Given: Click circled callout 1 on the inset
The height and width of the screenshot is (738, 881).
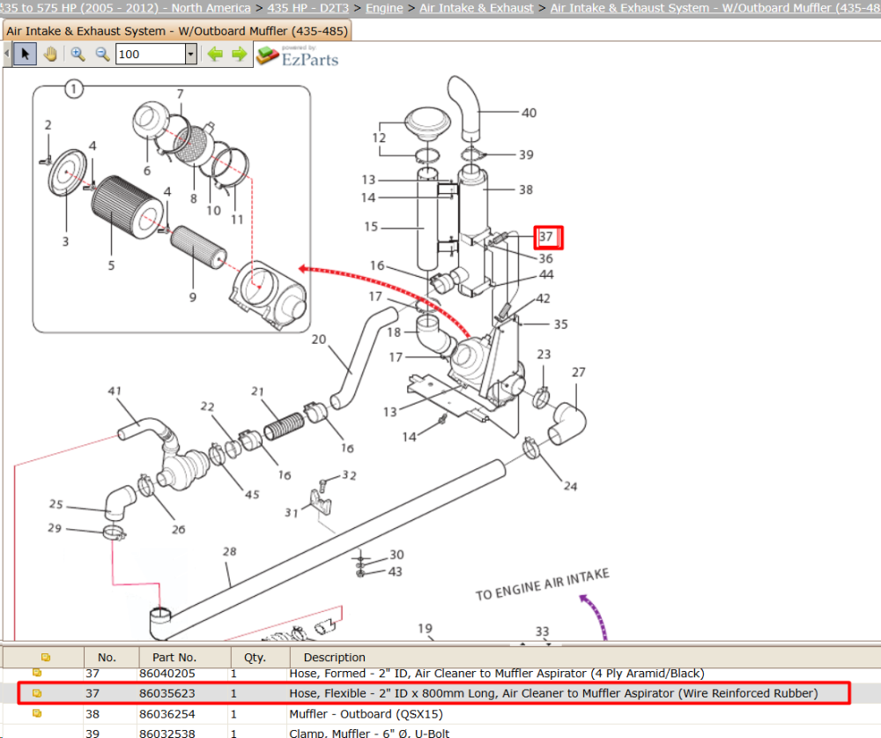Looking at the screenshot, I should 74,89.
